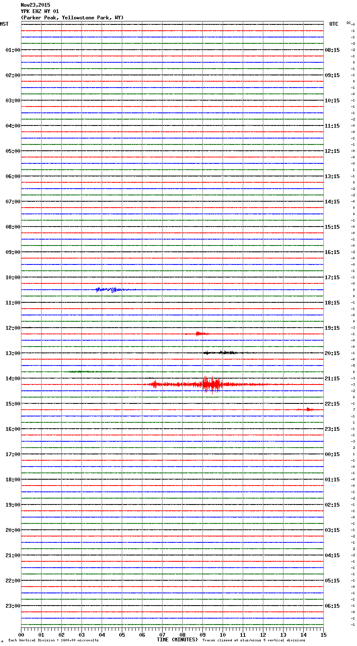The width and height of the screenshot is (357, 646).
Task: Click the YPK EHZ WY 01 station code
Action: (40, 11)
